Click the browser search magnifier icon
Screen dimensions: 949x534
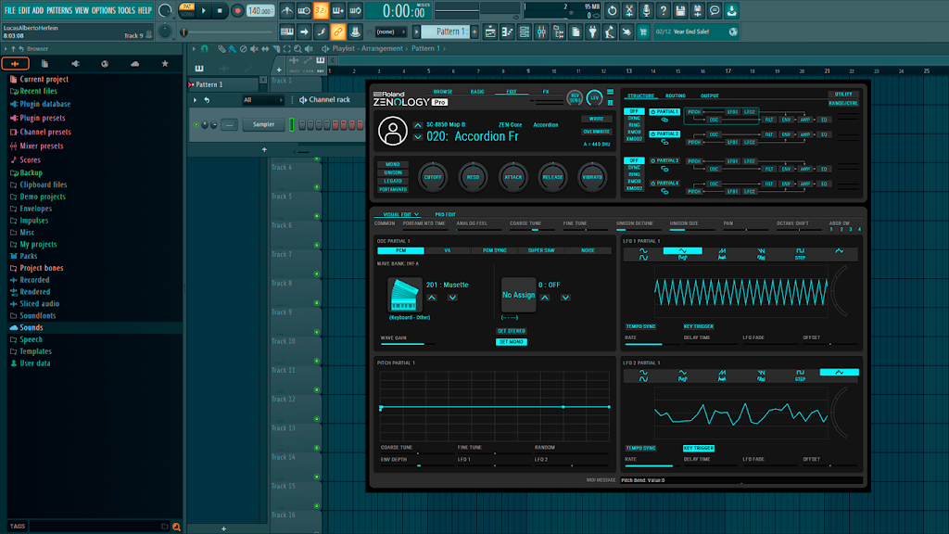pos(176,527)
